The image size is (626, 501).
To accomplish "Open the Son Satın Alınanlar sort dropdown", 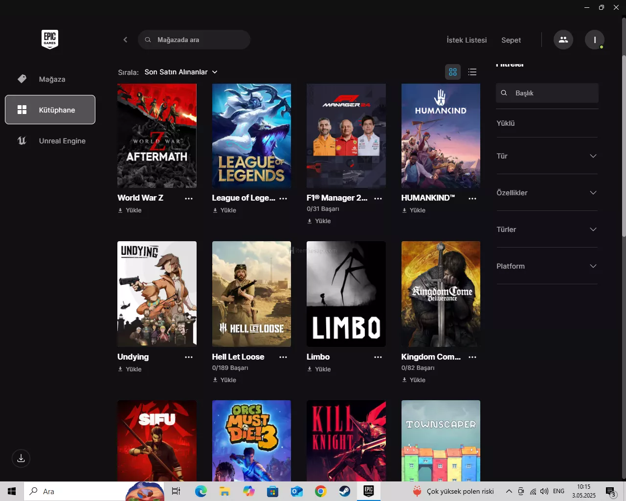I will (180, 72).
